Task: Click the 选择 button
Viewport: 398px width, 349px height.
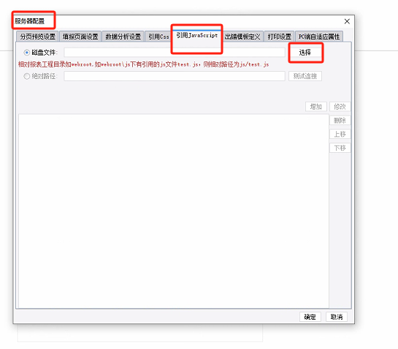Action: (x=305, y=53)
